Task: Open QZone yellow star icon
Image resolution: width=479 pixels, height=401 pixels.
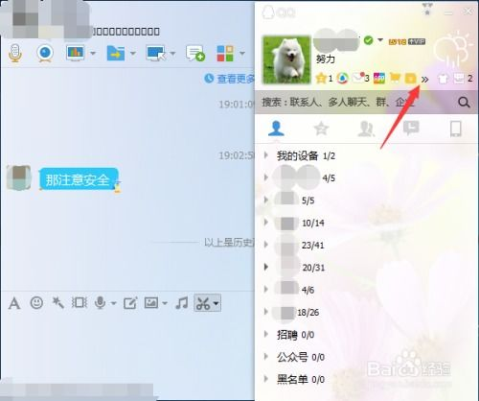Action: pos(321,78)
